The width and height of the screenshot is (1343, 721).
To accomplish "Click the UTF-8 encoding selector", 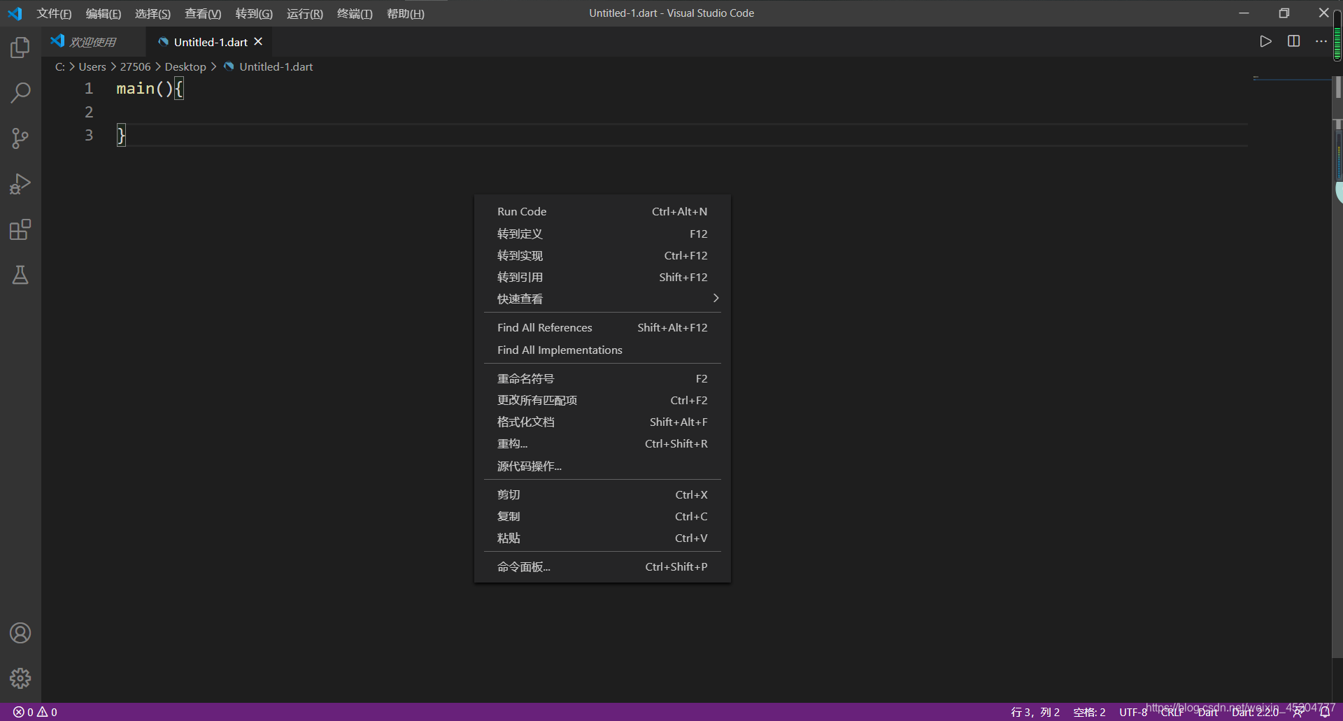I will (1133, 712).
